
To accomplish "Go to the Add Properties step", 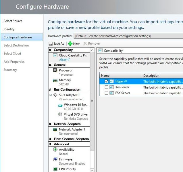I will pyautogui.click(x=14, y=62).
